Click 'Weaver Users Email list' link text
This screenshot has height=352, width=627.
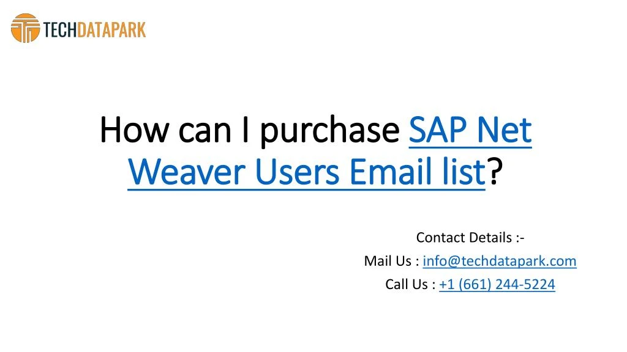coord(306,172)
